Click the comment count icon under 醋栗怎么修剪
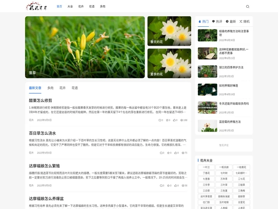Image resolution: width=278 pixels, height=209 pixels. click(160, 120)
